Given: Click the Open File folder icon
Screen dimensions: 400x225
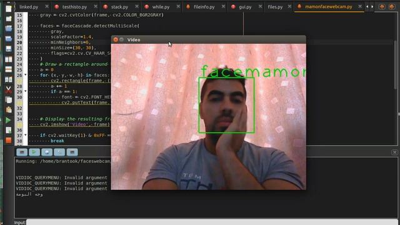Looking at the screenshot, I should coord(8,29).
